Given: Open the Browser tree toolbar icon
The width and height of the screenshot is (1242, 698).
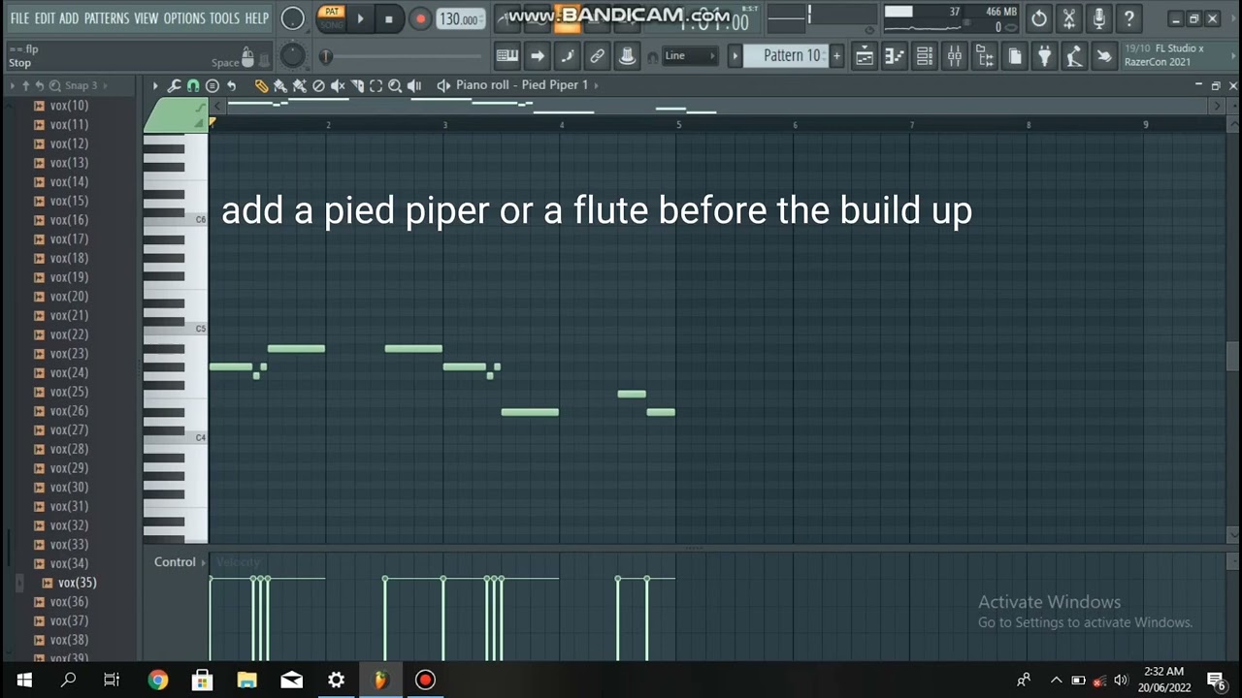Looking at the screenshot, I should 984,56.
